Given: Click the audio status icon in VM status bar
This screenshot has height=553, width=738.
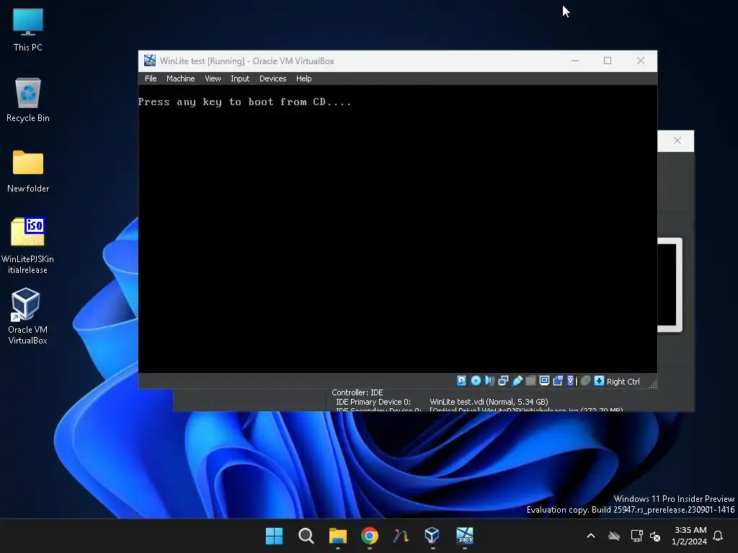Looking at the screenshot, I should [x=489, y=381].
